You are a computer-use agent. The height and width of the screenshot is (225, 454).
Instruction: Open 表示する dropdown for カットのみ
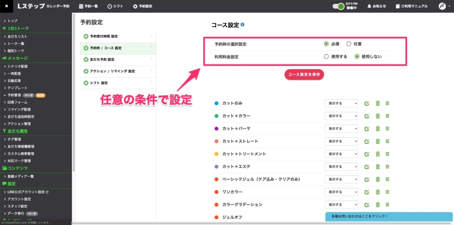coord(341,103)
